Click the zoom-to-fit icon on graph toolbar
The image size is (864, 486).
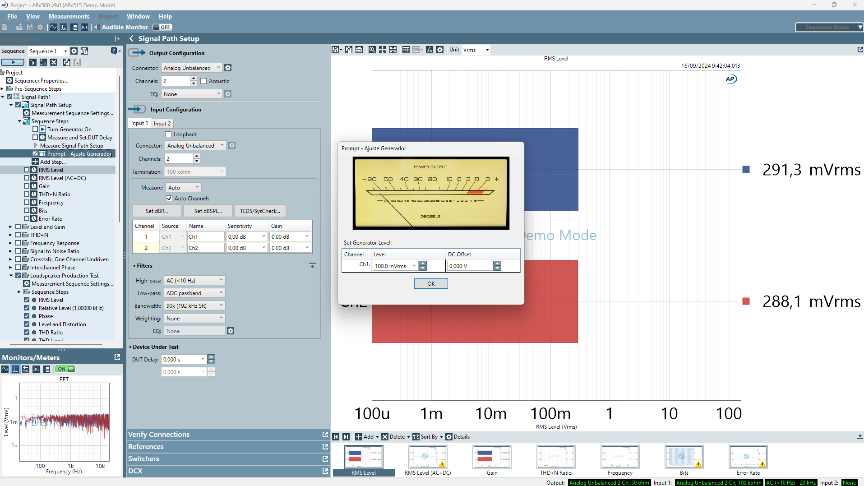pyautogui.click(x=393, y=50)
